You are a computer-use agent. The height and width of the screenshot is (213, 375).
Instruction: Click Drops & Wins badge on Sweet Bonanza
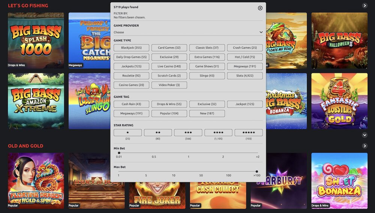(x=320, y=206)
